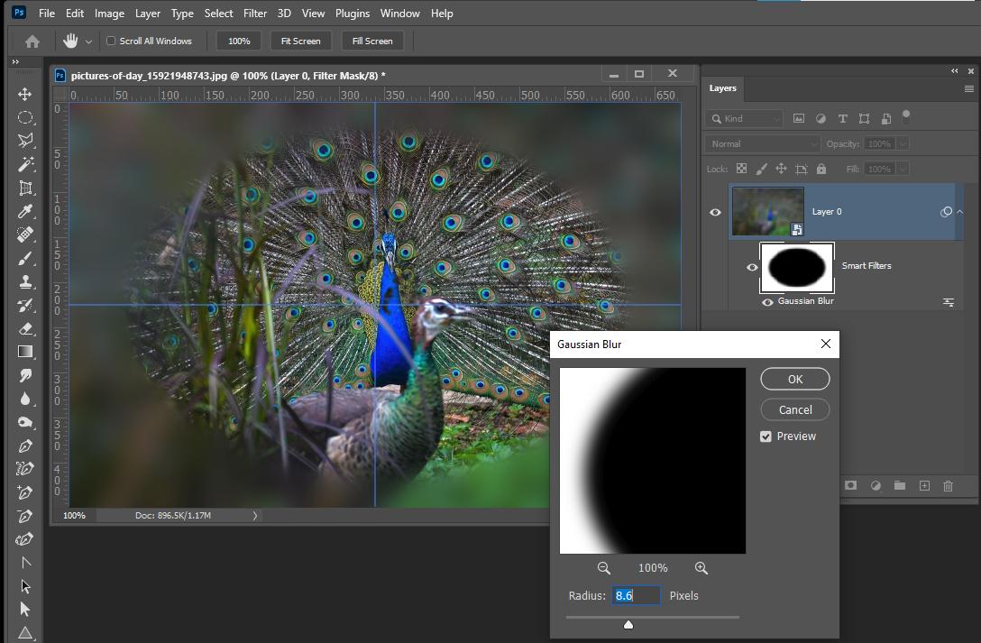Open the Filter menu

point(255,13)
